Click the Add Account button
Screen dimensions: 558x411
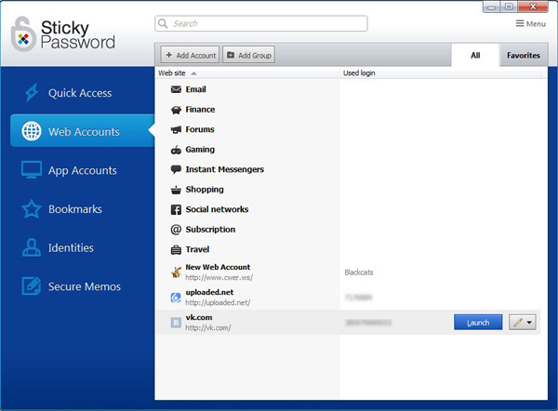click(190, 55)
